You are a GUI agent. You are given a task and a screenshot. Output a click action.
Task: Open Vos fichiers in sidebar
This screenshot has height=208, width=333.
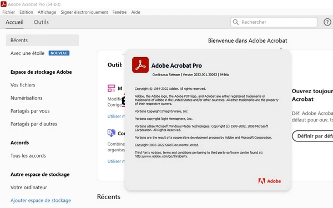tap(23, 85)
